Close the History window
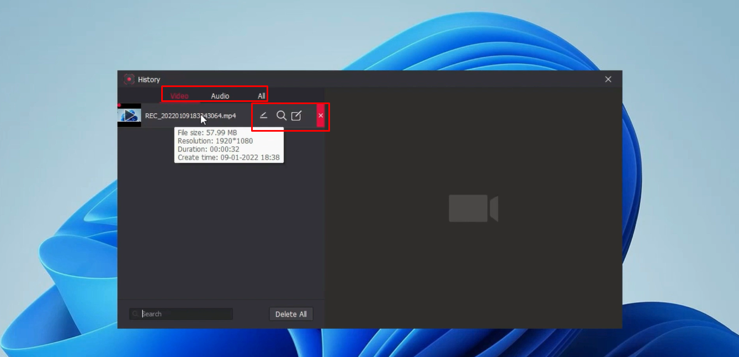 (608, 79)
